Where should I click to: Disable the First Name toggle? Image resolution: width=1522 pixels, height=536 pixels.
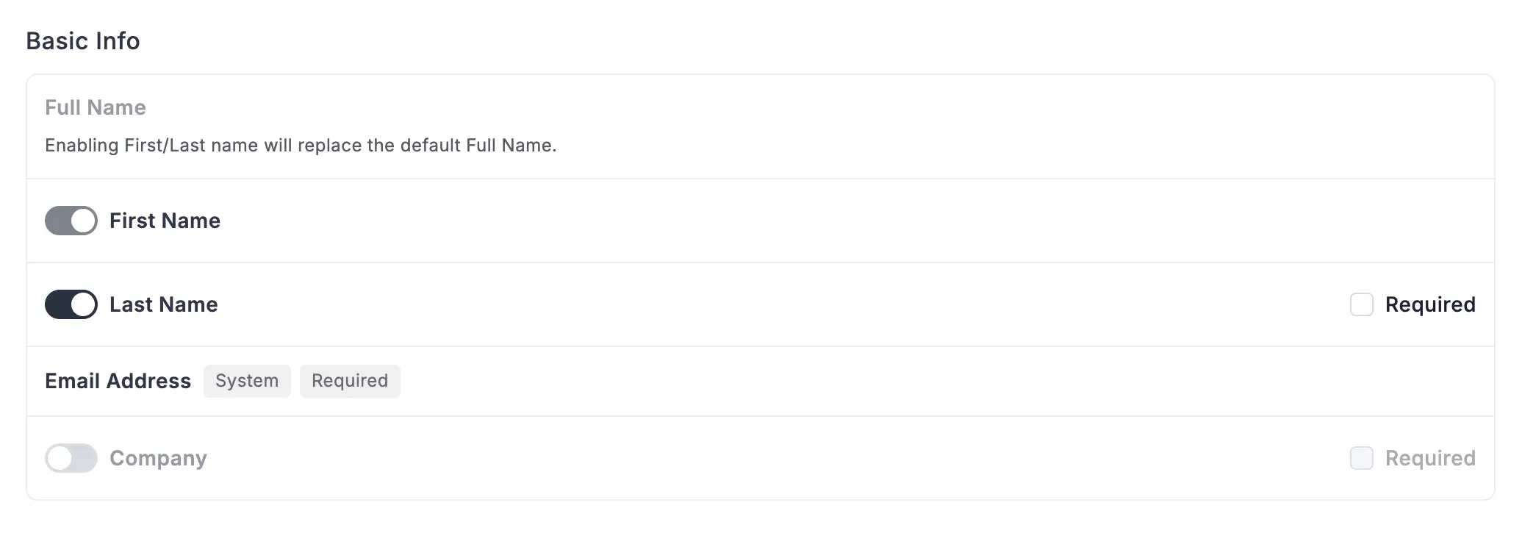(71, 220)
